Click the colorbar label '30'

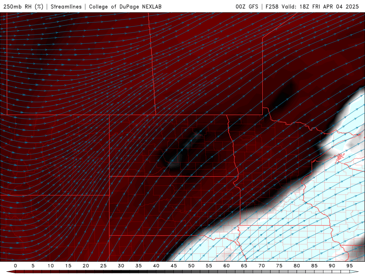click(x=121, y=266)
